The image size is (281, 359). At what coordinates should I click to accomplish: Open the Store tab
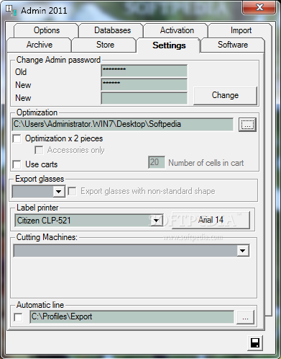coord(105,45)
